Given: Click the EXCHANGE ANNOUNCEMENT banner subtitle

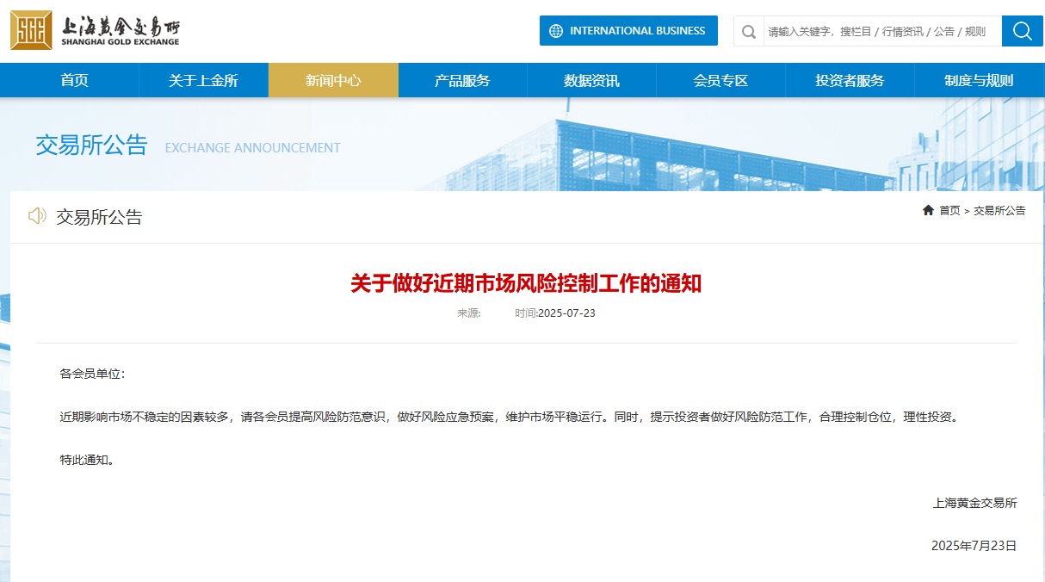Looking at the screenshot, I should click(252, 148).
